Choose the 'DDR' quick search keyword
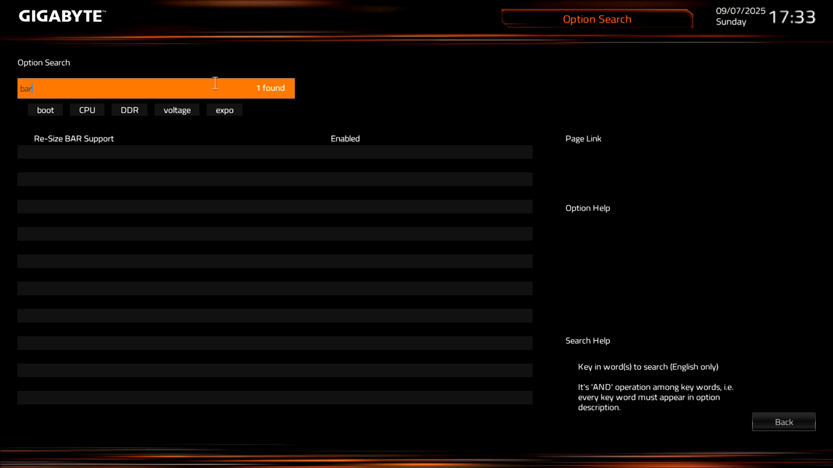Screen dimensions: 833x468 coord(129,110)
